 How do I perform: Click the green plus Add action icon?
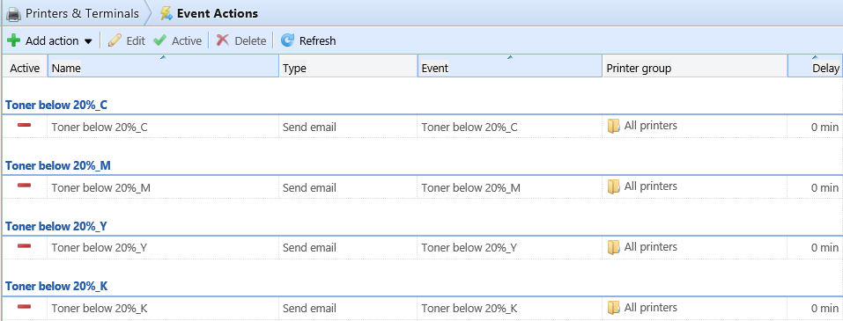pos(14,40)
